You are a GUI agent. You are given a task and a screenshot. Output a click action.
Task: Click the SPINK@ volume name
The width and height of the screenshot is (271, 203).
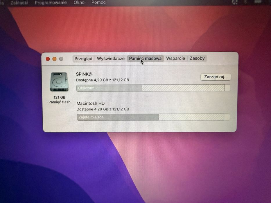click(x=84, y=74)
